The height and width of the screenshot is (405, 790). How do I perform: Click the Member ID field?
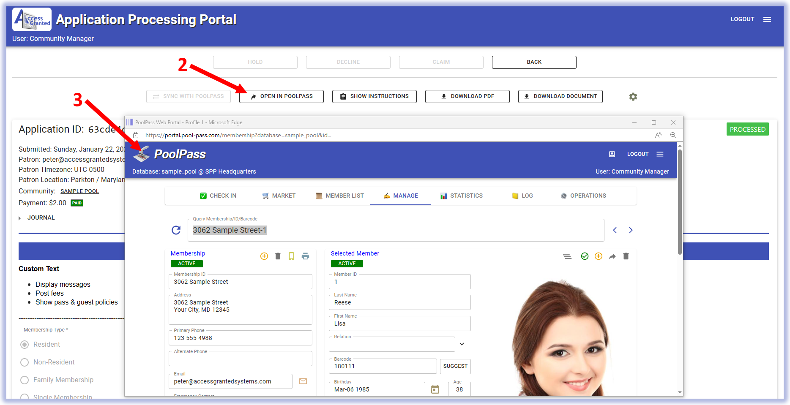pos(399,282)
